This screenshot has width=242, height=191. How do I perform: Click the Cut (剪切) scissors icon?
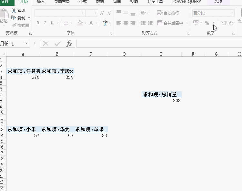pyautogui.click(x=14, y=11)
